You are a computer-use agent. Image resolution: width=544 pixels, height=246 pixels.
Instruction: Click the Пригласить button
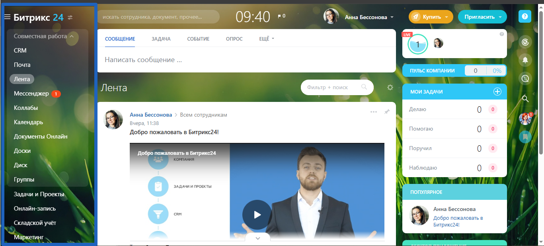(x=483, y=17)
